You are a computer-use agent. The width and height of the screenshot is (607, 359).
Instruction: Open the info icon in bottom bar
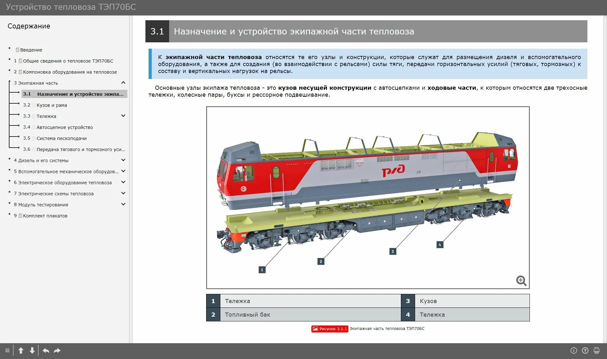(x=573, y=350)
